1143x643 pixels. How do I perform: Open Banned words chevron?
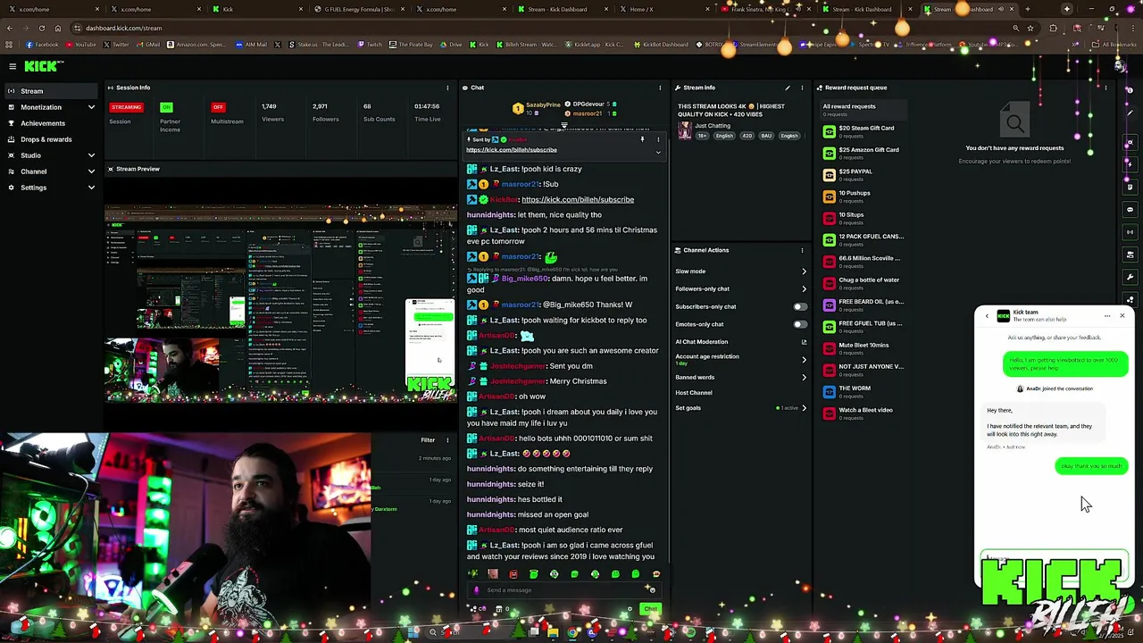click(804, 377)
